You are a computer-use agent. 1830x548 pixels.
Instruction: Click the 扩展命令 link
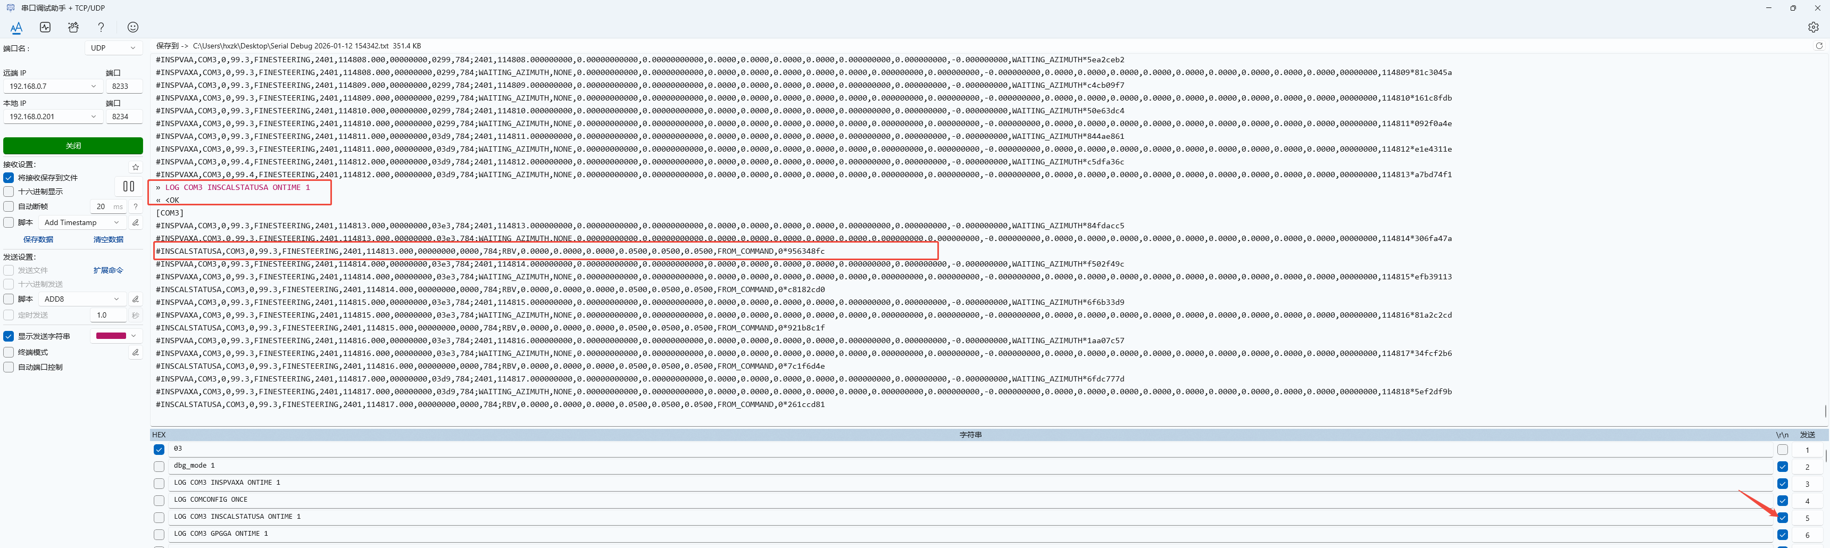point(108,270)
